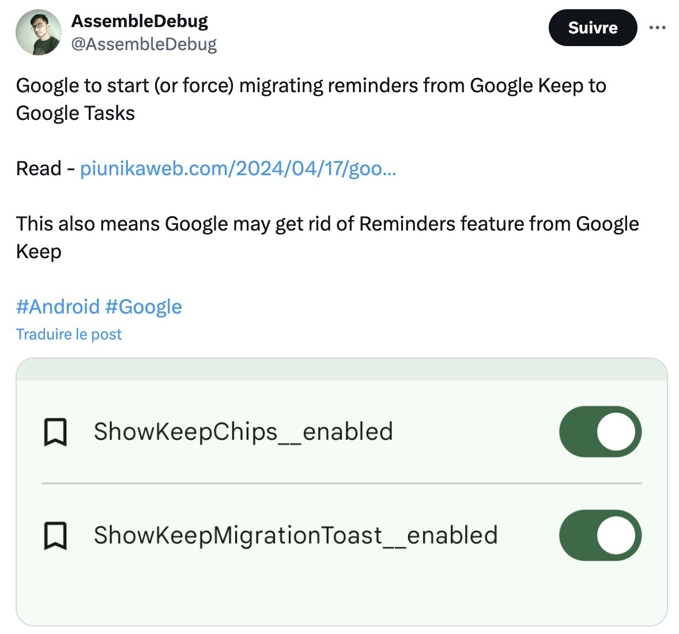679x634 pixels.
Task: Click the AssembleDebug display name
Action: click(x=139, y=21)
